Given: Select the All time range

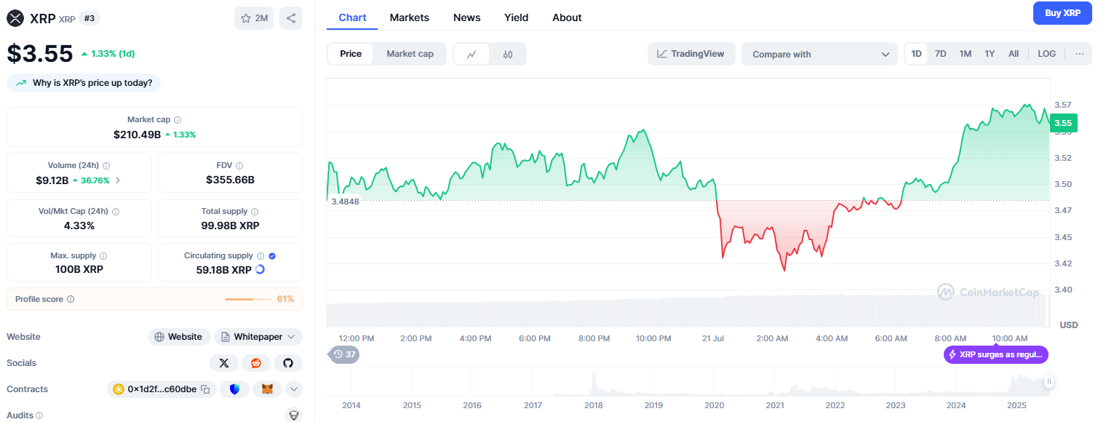Looking at the screenshot, I should point(1014,54).
